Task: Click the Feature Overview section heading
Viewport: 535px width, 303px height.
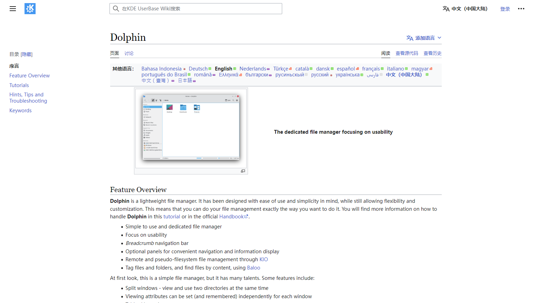Action: (138, 190)
